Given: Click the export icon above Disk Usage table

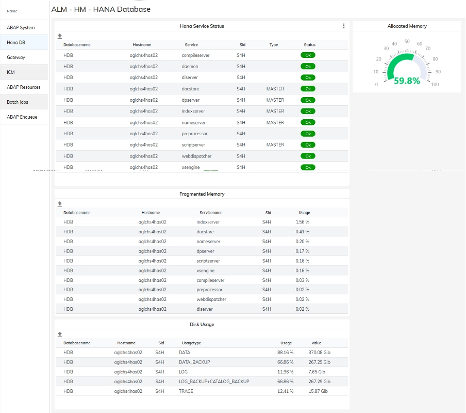Looking at the screenshot, I should point(59,334).
